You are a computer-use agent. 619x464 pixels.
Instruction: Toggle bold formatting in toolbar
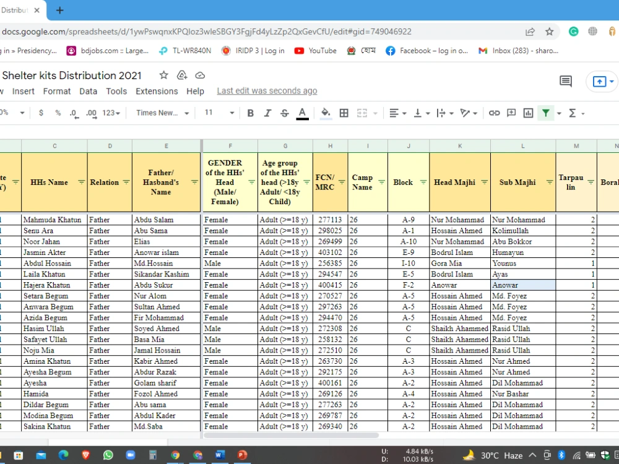point(250,113)
